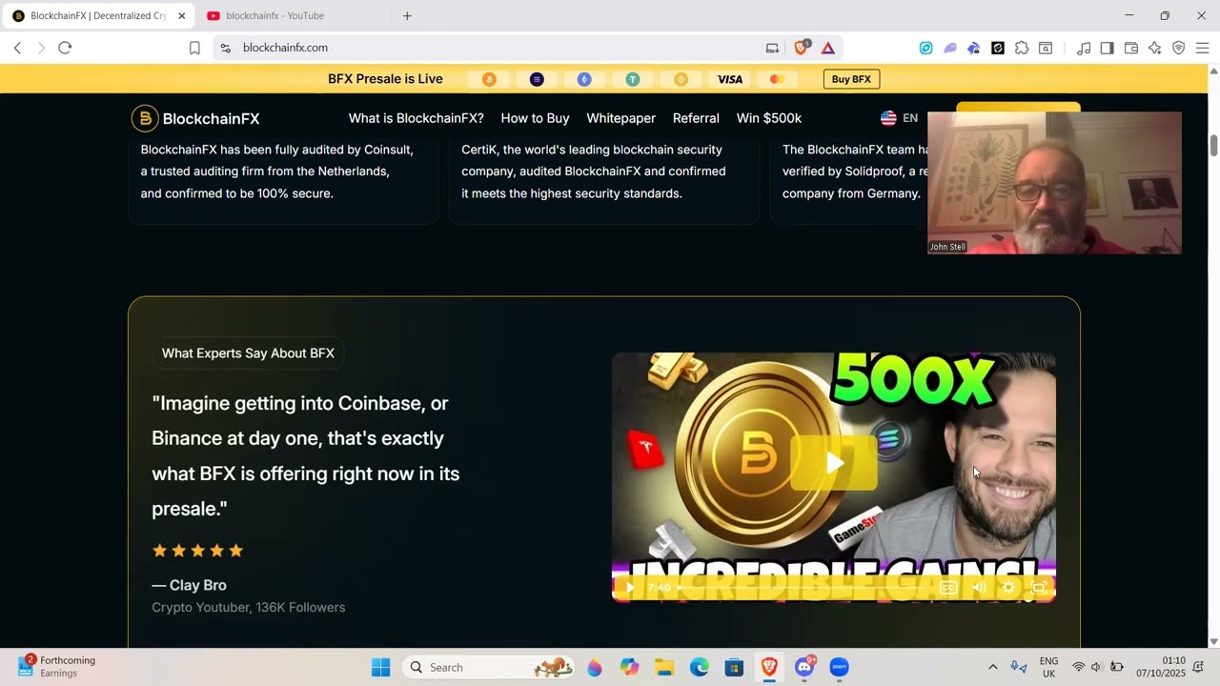Open a new browser tab
Screen dimensions: 1220x686
point(407,15)
